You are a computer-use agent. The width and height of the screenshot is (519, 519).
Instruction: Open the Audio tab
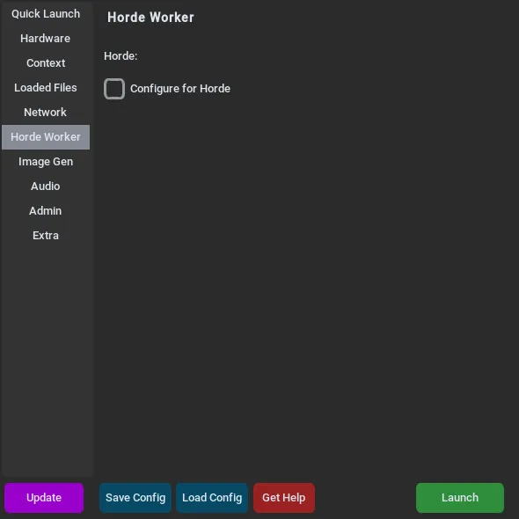point(46,186)
